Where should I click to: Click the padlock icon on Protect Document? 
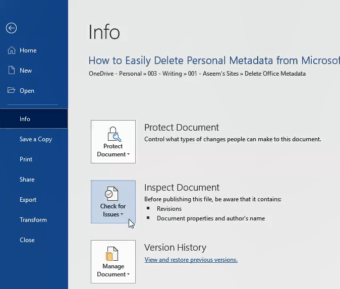click(113, 134)
